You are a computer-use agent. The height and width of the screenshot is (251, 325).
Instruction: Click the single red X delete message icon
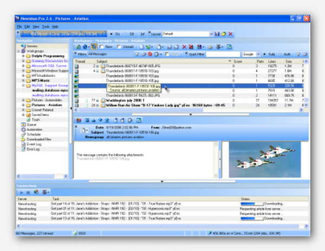coord(184,47)
